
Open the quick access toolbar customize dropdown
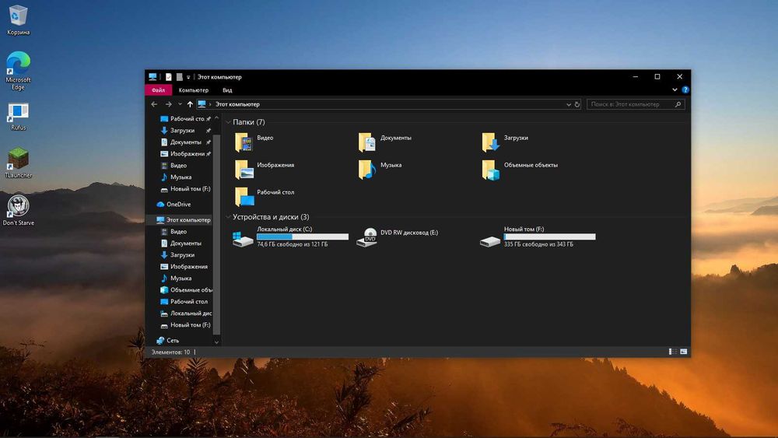click(x=188, y=77)
